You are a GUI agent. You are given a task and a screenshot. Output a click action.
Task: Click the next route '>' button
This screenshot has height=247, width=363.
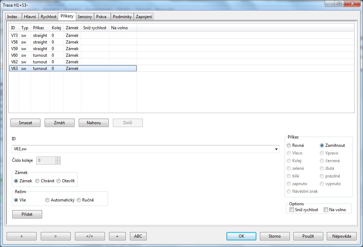[x=55, y=236]
